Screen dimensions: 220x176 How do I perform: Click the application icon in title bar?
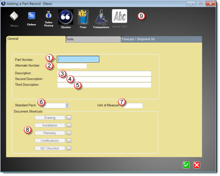3,4
